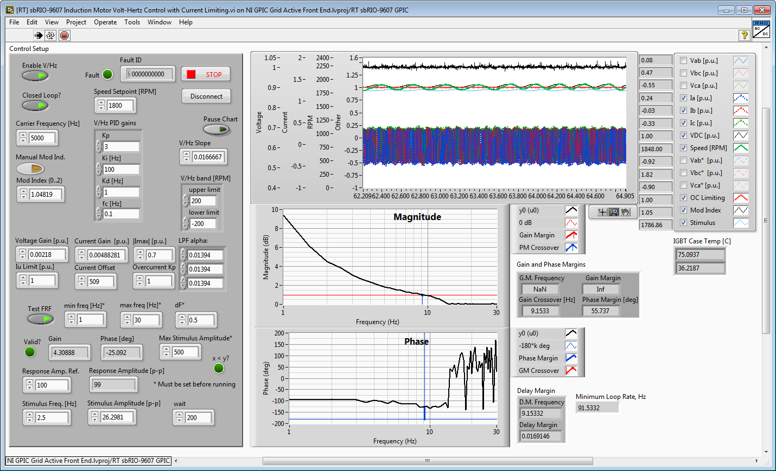Click the Ic [p.u.] green plot legend icon
Image resolution: width=776 pixels, height=471 pixels.
741,123
